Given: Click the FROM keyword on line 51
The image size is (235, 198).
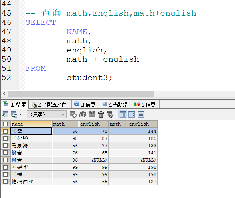Looking at the screenshot, I should [36, 68].
